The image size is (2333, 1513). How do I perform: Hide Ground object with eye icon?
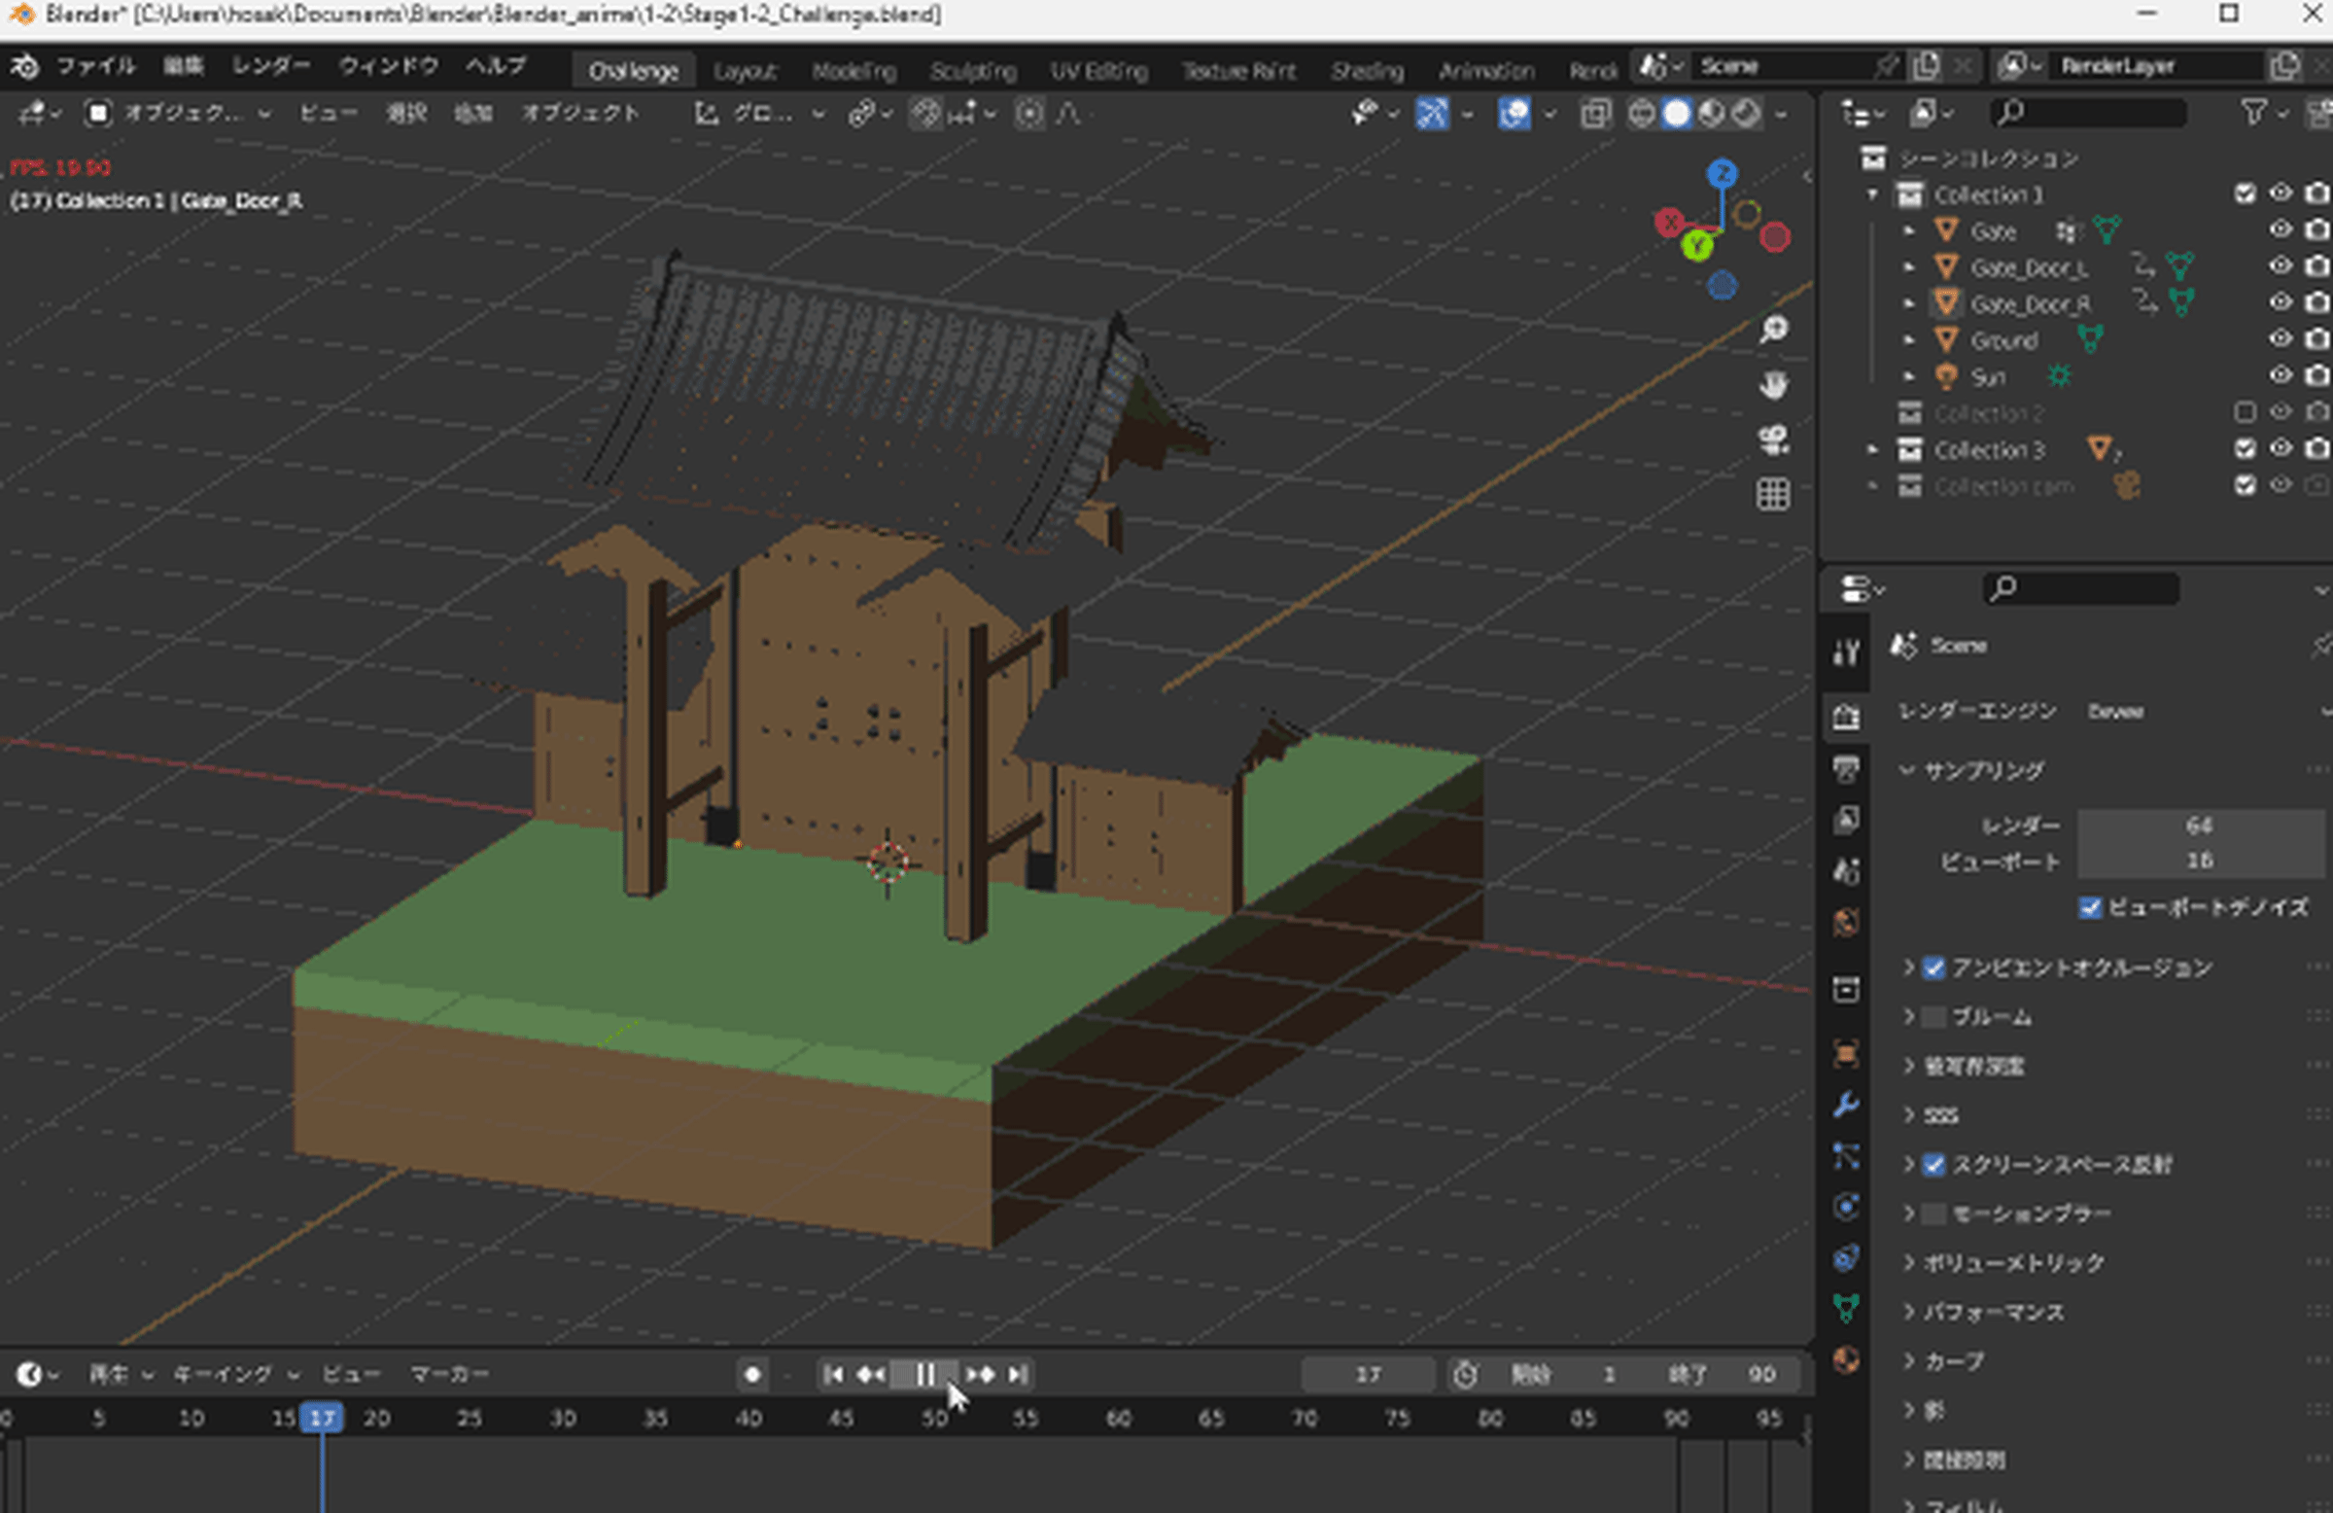click(x=2281, y=339)
